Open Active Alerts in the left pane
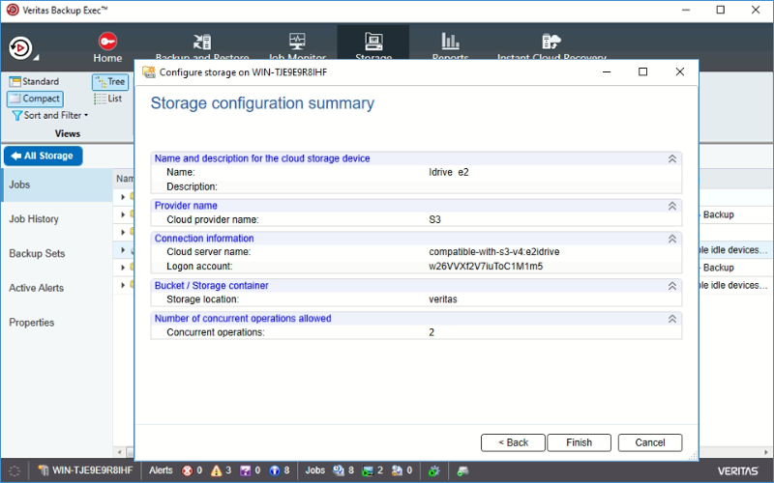This screenshot has height=483, width=774. point(36,288)
